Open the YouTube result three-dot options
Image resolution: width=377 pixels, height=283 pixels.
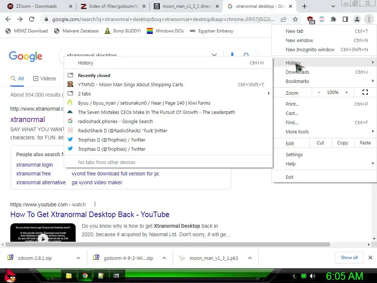tap(95, 204)
